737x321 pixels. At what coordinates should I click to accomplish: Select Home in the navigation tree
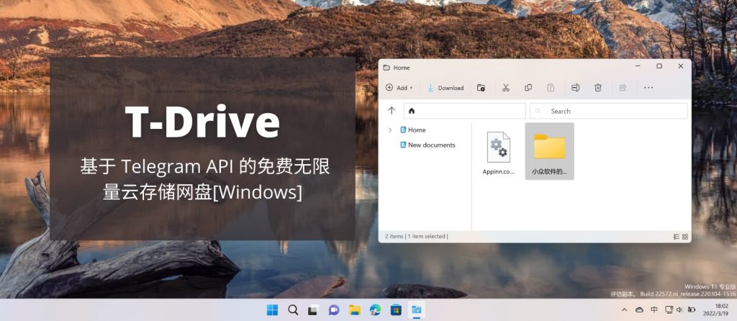tap(416, 130)
